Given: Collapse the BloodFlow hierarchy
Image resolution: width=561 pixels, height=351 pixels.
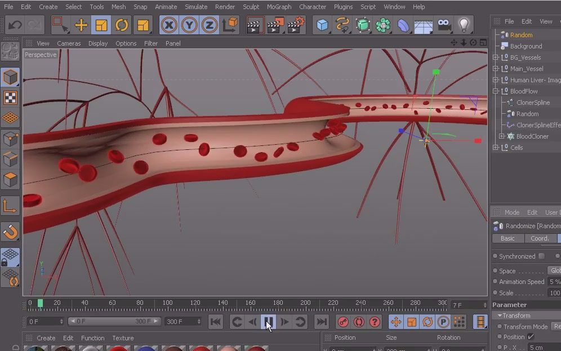Looking at the screenshot, I should click(x=496, y=91).
